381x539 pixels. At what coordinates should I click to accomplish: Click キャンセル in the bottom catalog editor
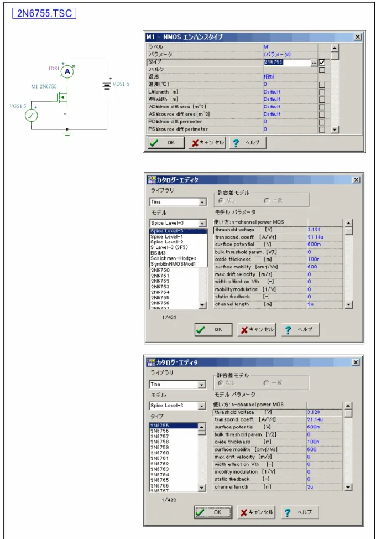(x=256, y=512)
